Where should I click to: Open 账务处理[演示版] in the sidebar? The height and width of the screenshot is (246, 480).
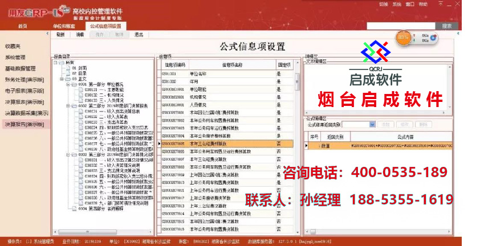(25, 80)
